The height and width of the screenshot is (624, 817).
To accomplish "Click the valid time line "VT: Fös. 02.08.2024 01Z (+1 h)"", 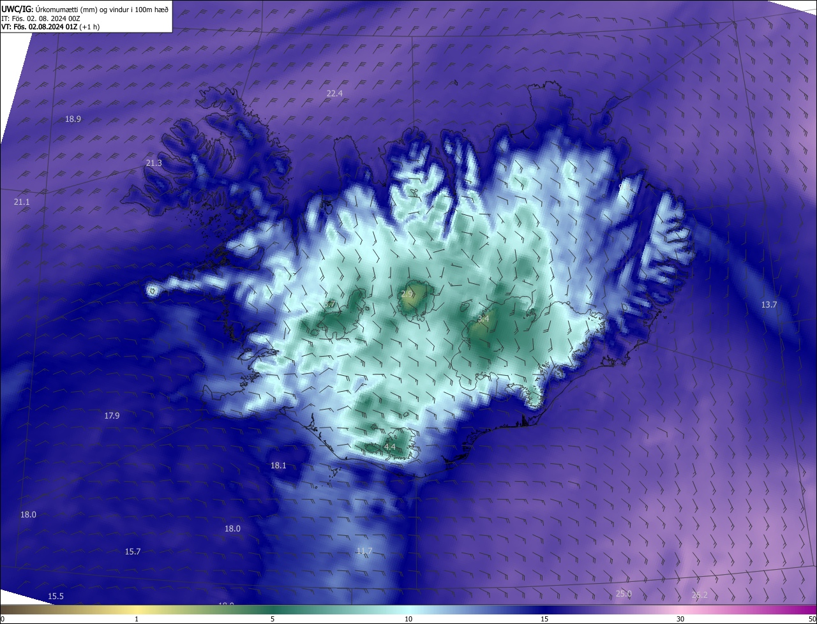I will click(x=50, y=27).
